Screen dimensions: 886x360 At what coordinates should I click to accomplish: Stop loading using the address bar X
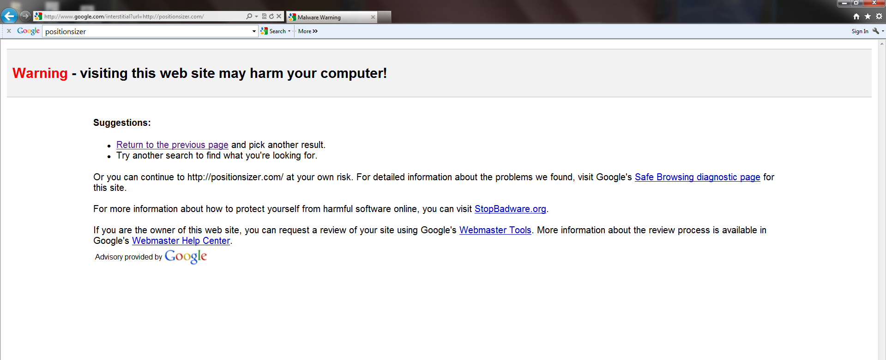[x=279, y=16]
